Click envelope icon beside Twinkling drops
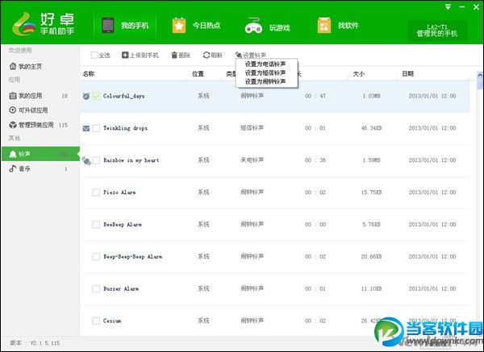This screenshot has width=484, height=352. click(86, 128)
